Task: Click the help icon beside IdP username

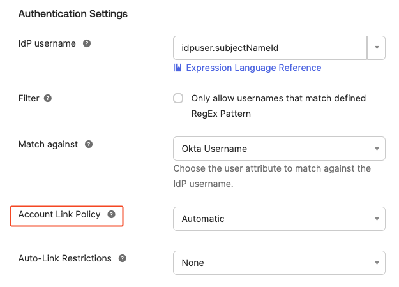Action: click(87, 44)
